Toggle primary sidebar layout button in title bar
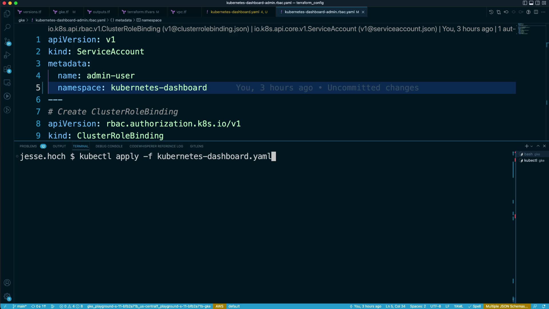 pos(525,3)
